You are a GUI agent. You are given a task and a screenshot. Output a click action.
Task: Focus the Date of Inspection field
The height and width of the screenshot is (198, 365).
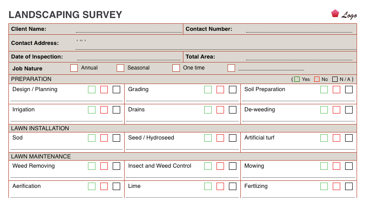point(129,57)
